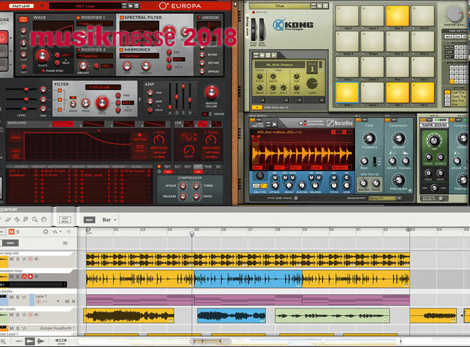Click the red M mute-all button

[x=12, y=231]
